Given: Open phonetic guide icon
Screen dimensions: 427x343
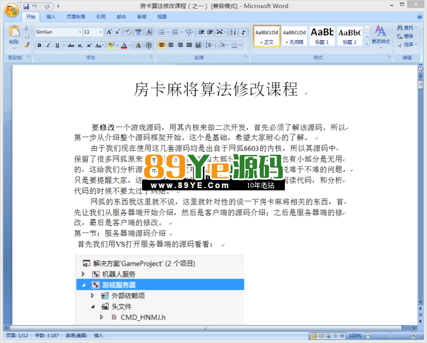Looking at the screenshot, I should point(138,32).
